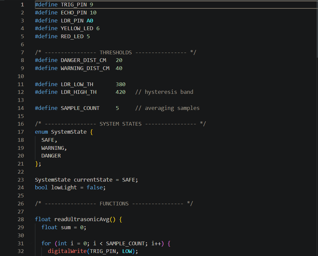Image resolution: width=318 pixels, height=256 pixels.
Task: Click the RED_LED define name
Action: 72,37
